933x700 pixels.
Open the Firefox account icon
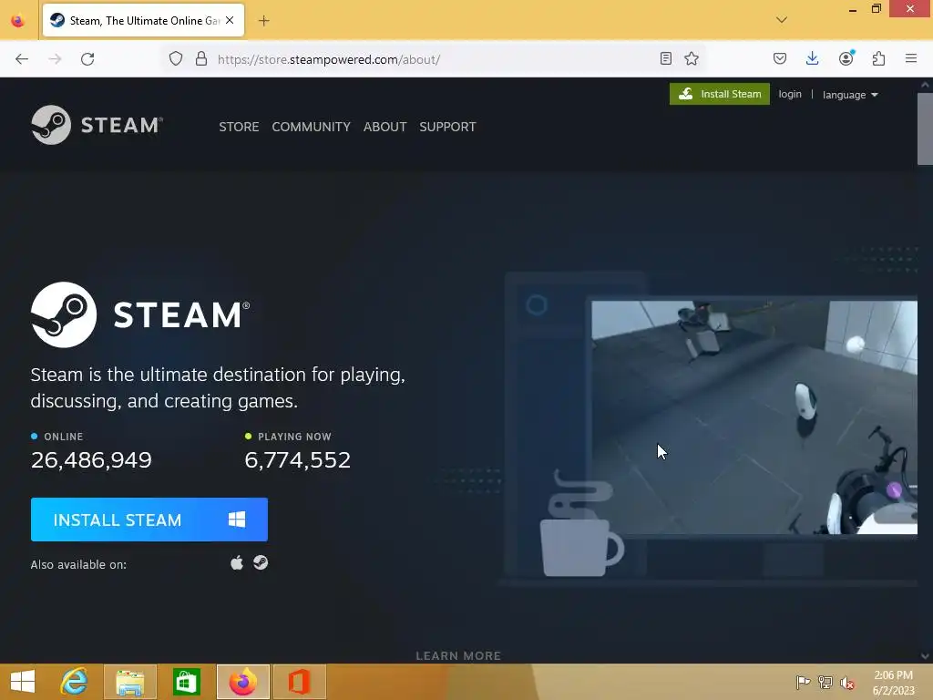pos(846,57)
